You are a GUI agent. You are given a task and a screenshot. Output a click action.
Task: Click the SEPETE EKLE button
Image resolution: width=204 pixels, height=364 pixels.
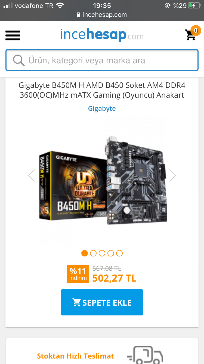(x=102, y=302)
